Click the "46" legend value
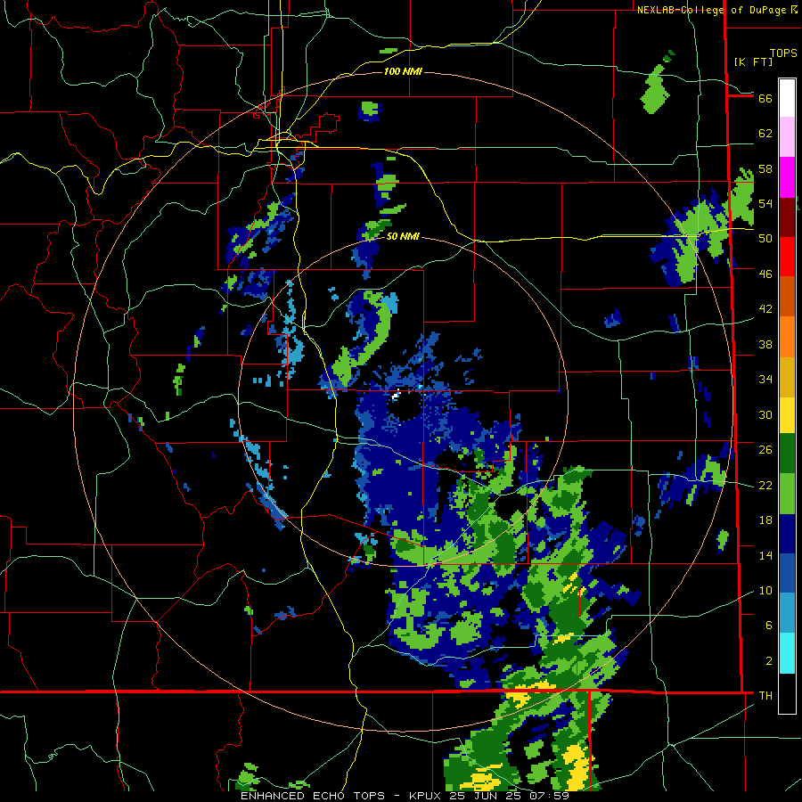 click(x=765, y=274)
